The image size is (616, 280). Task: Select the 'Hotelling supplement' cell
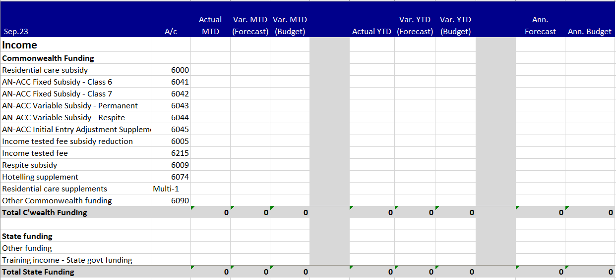75,177
